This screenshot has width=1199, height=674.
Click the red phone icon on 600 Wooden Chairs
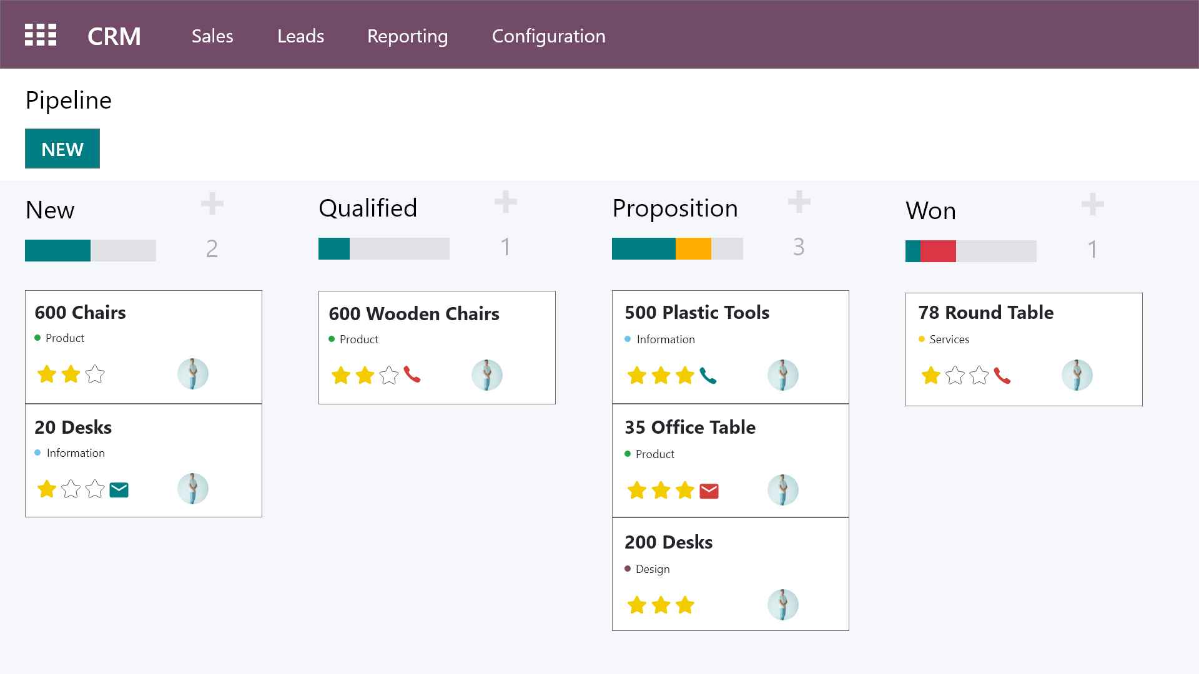412,374
